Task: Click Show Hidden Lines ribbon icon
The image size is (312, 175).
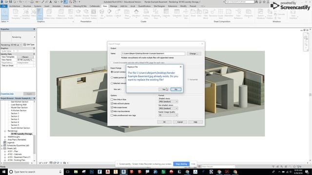Action: pos(49,14)
